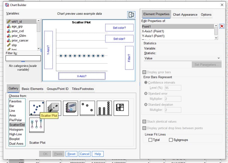Click the red X delete element icon
This screenshot has height=163, width=228.
point(222,26)
